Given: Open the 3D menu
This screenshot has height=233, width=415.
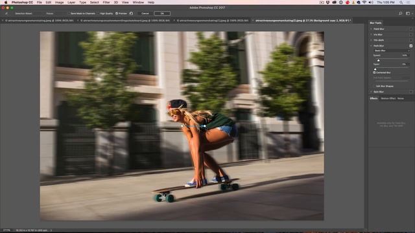Looking at the screenshot, I should [116, 2].
